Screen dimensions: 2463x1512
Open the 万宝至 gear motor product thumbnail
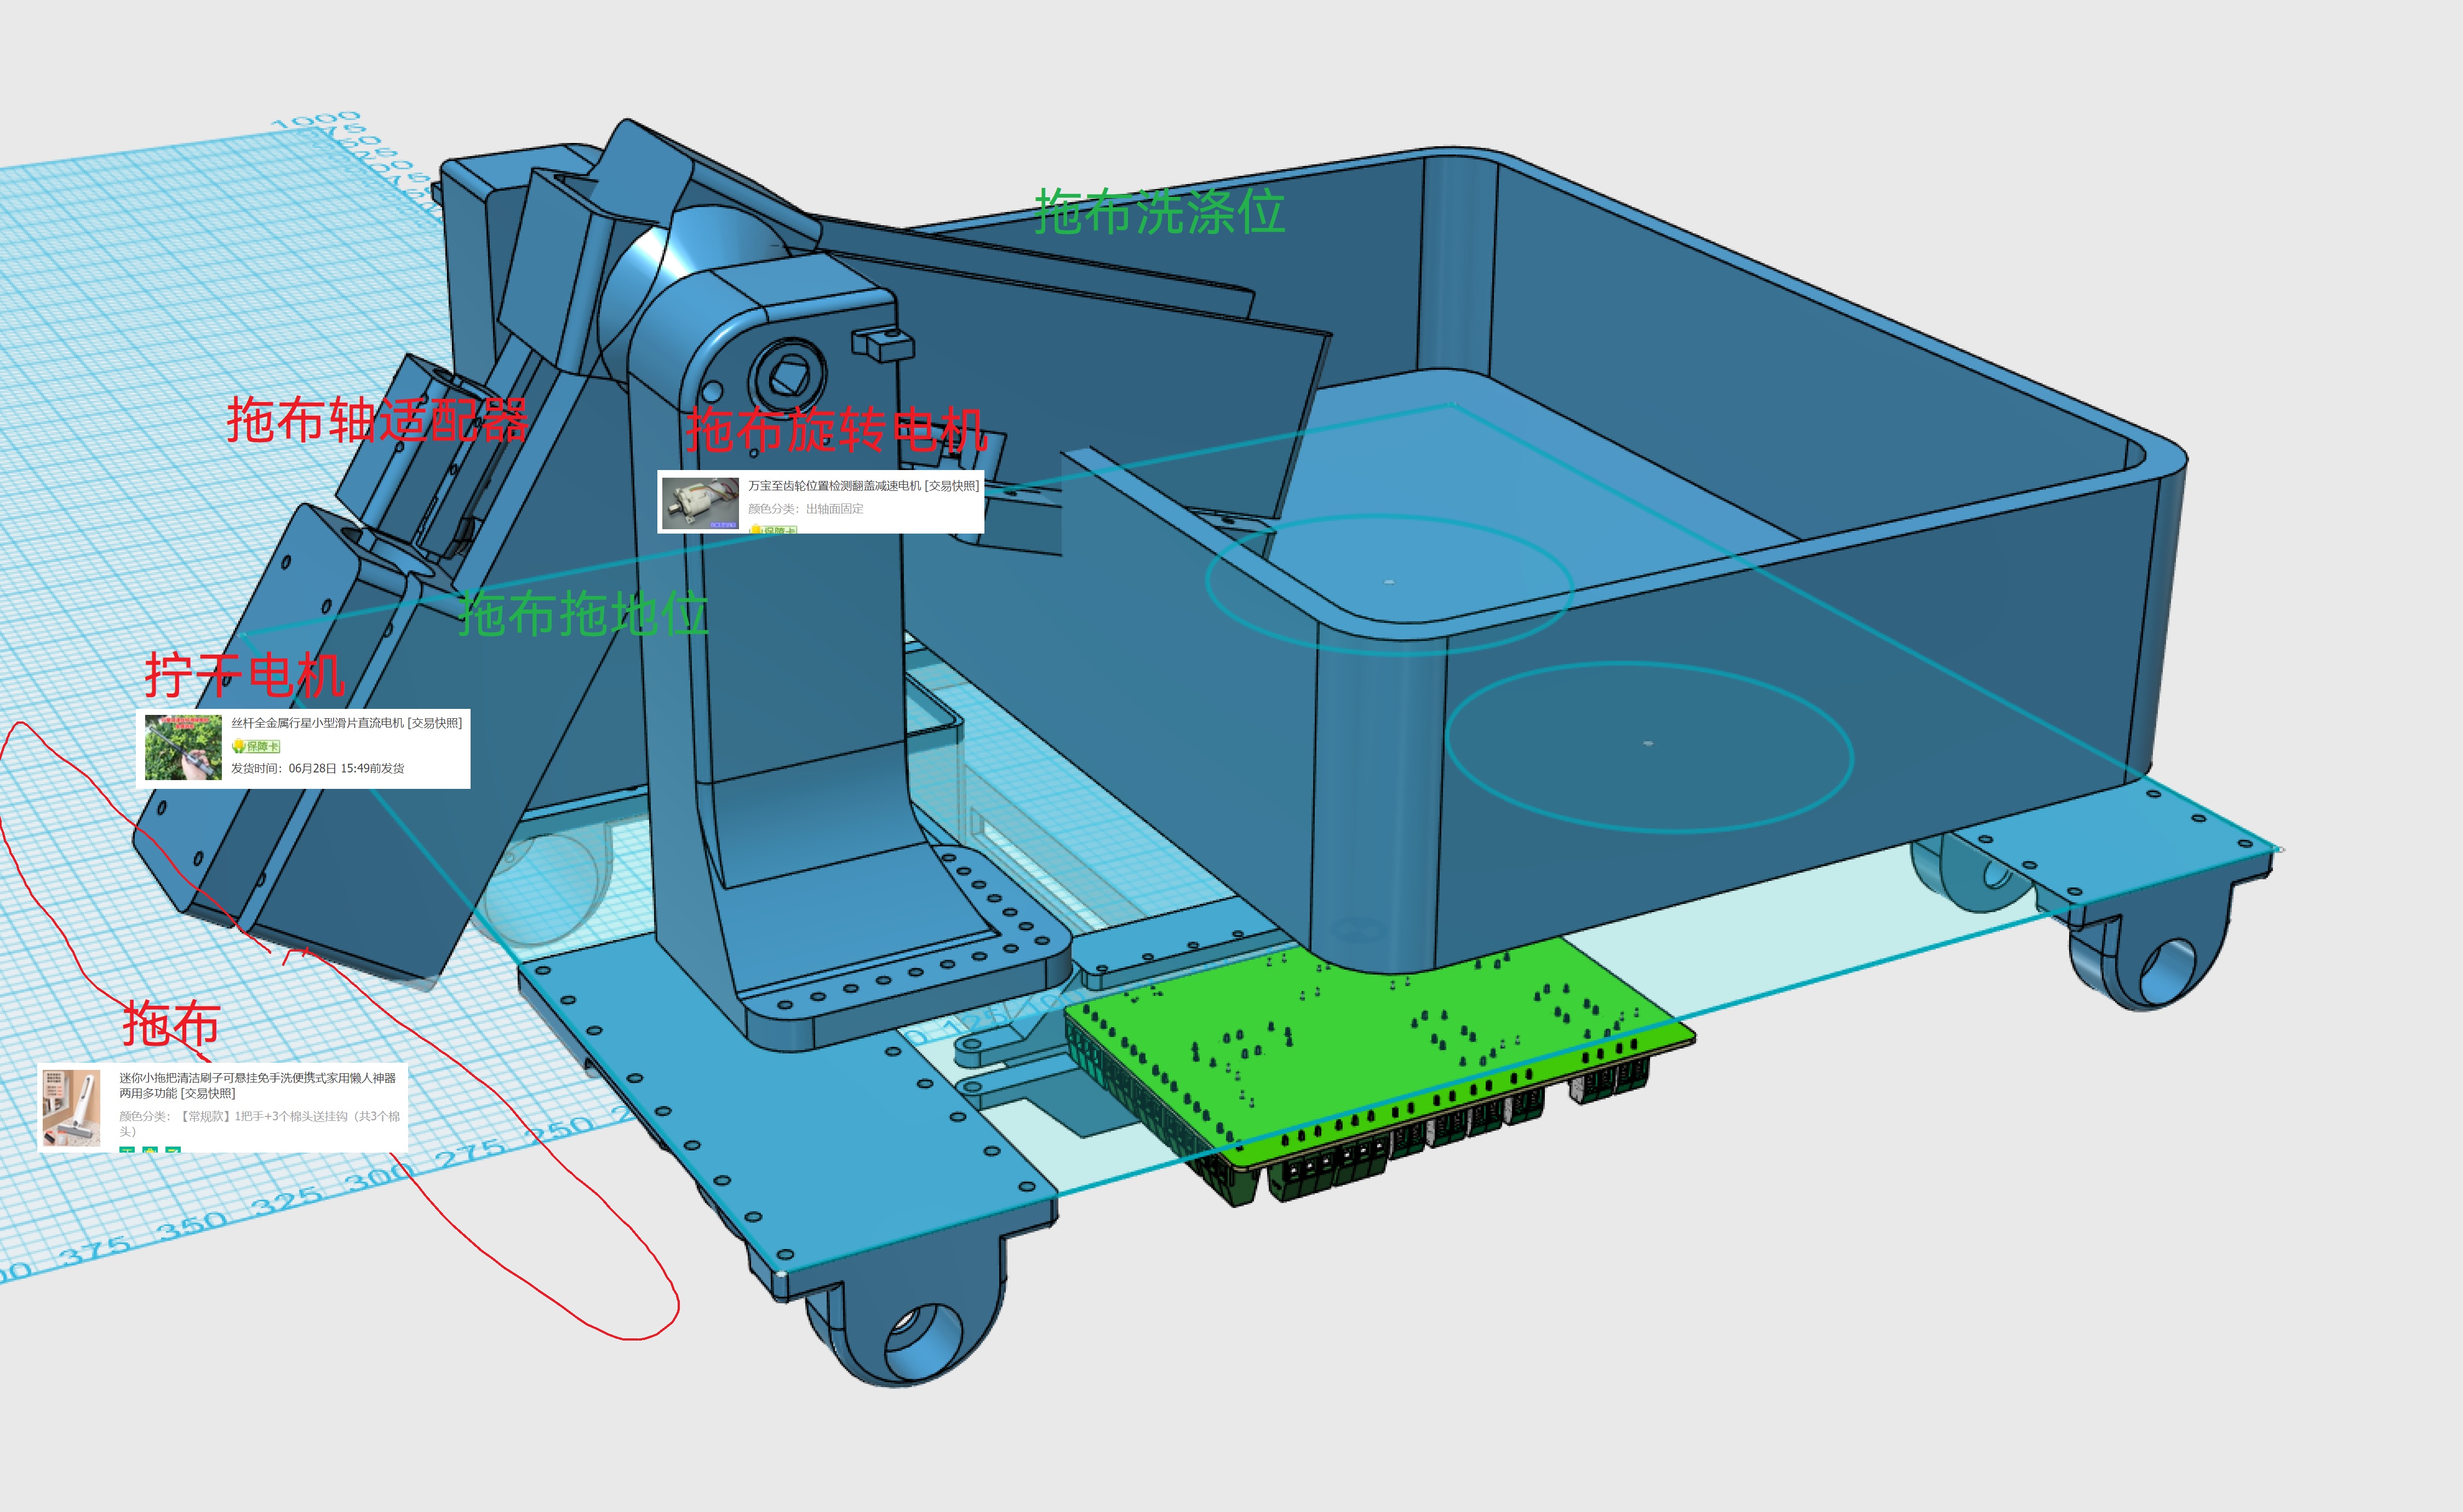[700, 502]
